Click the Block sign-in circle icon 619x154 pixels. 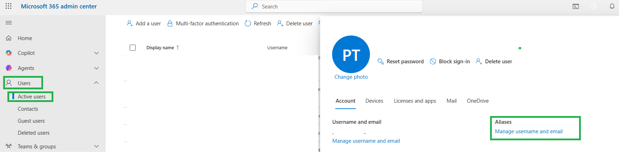click(433, 61)
